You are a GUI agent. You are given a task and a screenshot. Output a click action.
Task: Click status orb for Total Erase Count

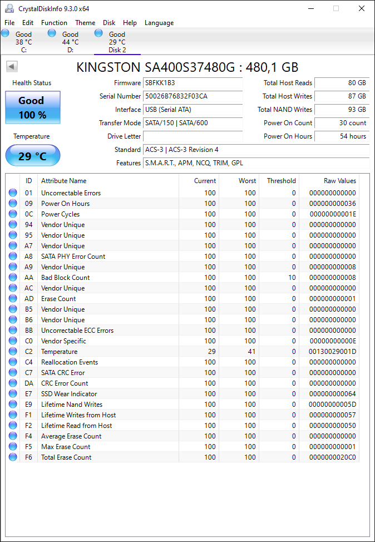click(x=13, y=457)
